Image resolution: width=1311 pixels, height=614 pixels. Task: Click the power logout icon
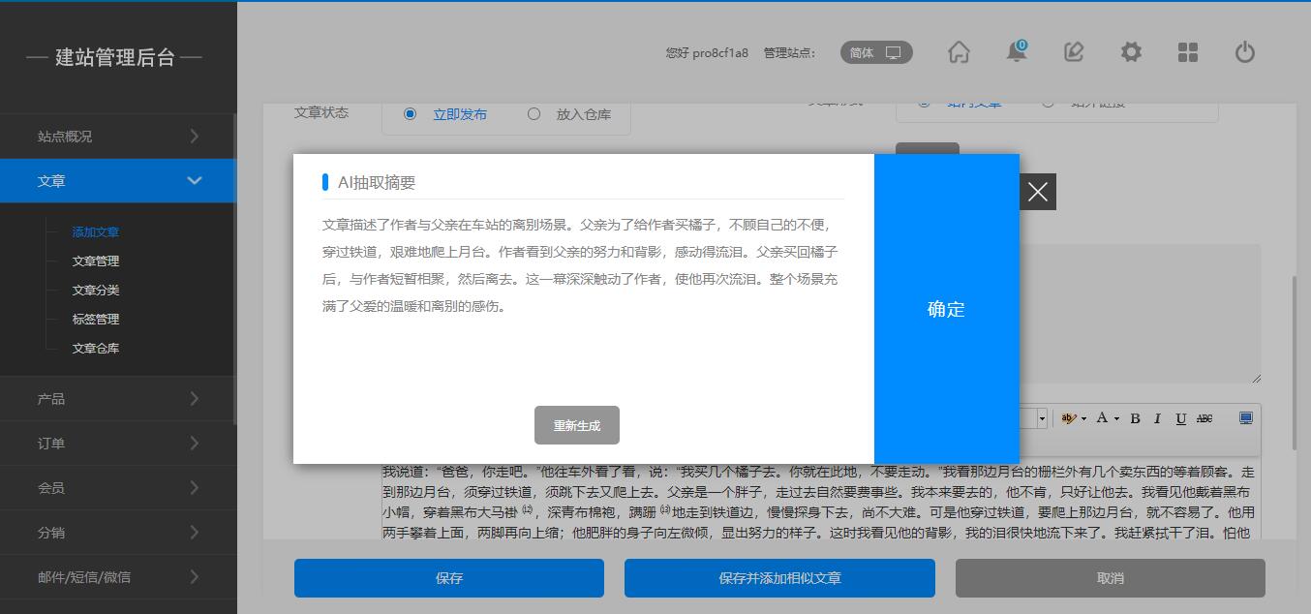pos(1245,52)
